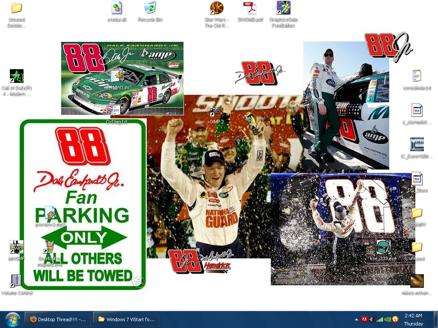This screenshot has height=328, width=438.
Task: Launch Star Wars The Old Republic shortcut
Action: point(216,8)
